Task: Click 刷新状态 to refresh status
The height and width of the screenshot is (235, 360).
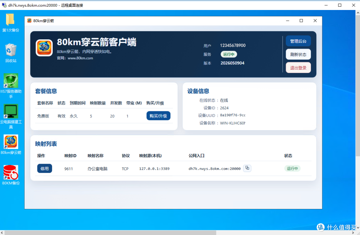Action: (298, 54)
